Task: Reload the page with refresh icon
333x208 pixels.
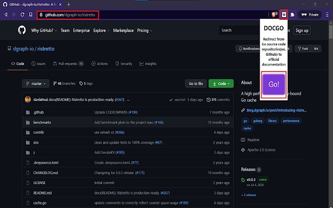Action: (x=22, y=15)
